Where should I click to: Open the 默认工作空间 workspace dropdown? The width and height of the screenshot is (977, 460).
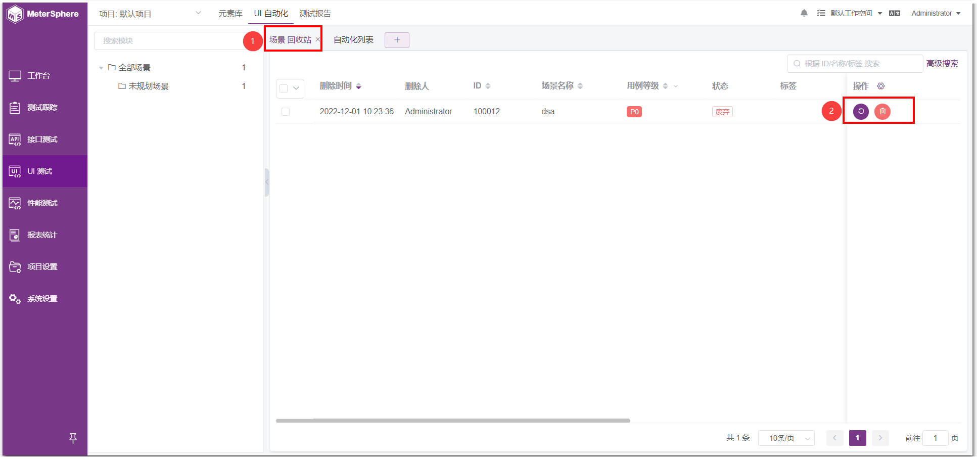pos(856,13)
